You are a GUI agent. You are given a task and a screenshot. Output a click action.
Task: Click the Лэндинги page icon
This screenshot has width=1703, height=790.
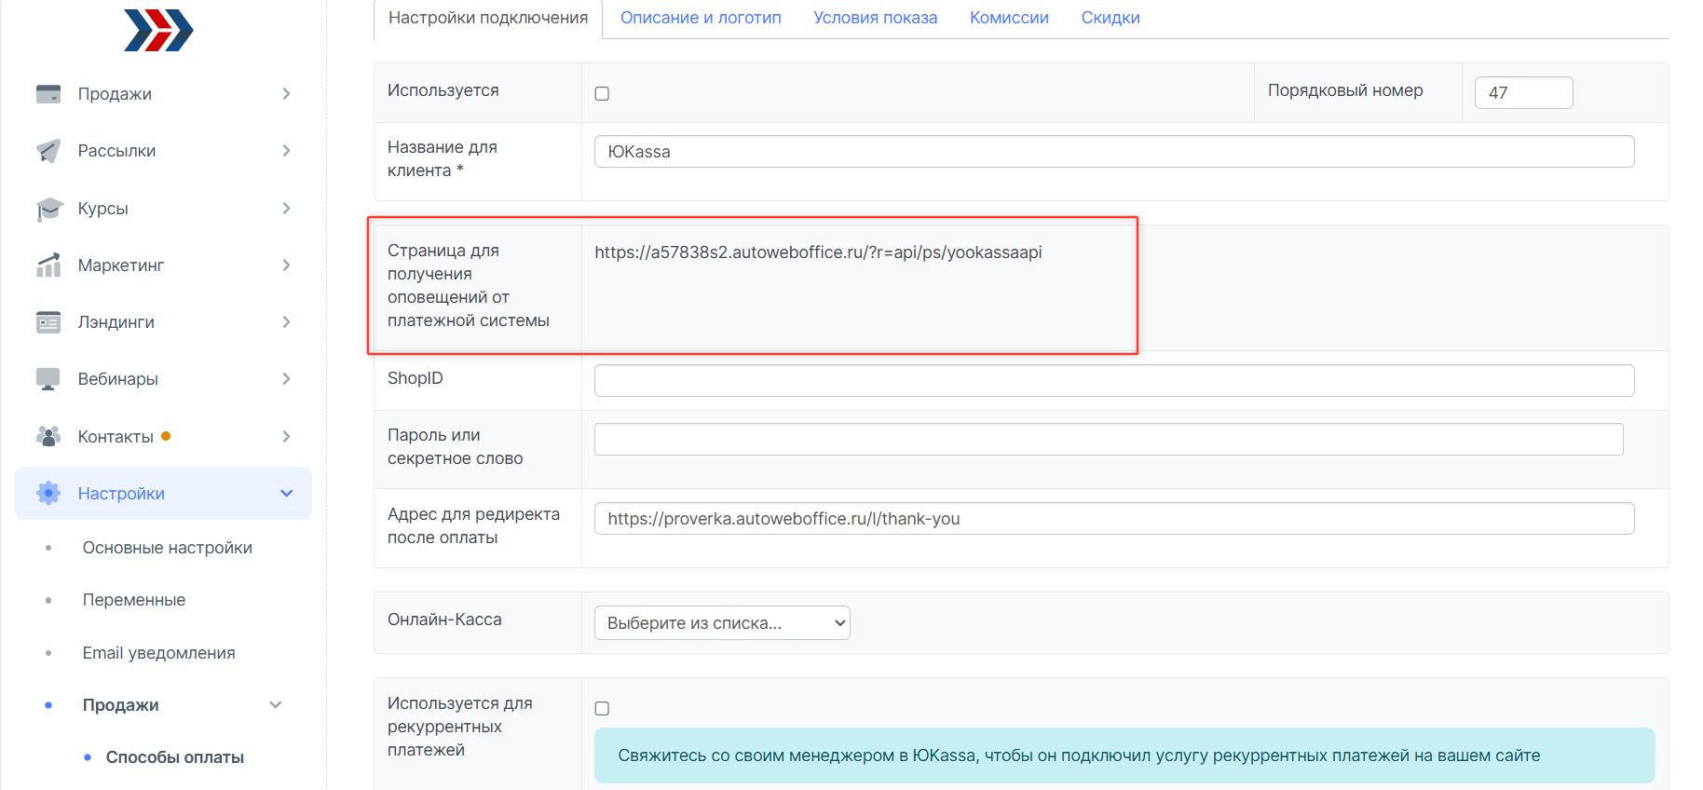(48, 322)
